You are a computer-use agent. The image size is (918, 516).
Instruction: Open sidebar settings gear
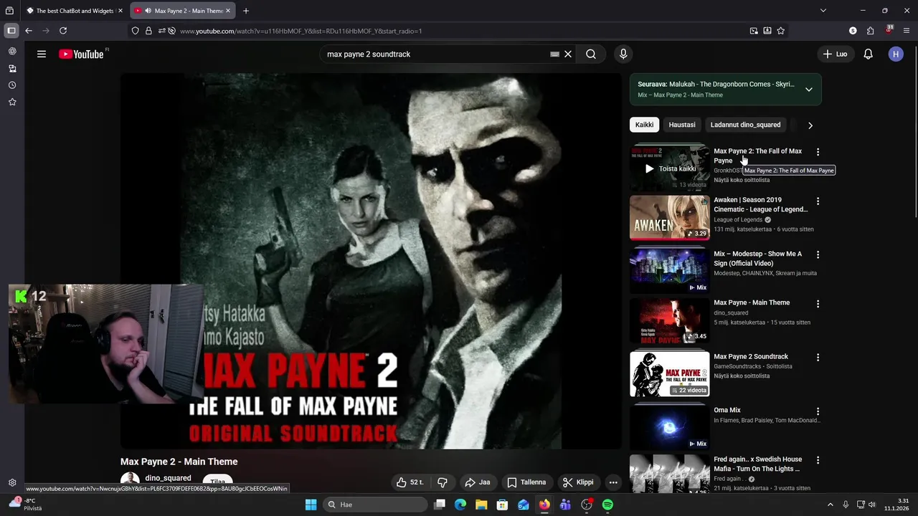(x=12, y=483)
